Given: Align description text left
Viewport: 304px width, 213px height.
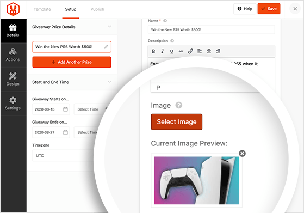Looking at the screenshot, I should pyautogui.click(x=200, y=51).
